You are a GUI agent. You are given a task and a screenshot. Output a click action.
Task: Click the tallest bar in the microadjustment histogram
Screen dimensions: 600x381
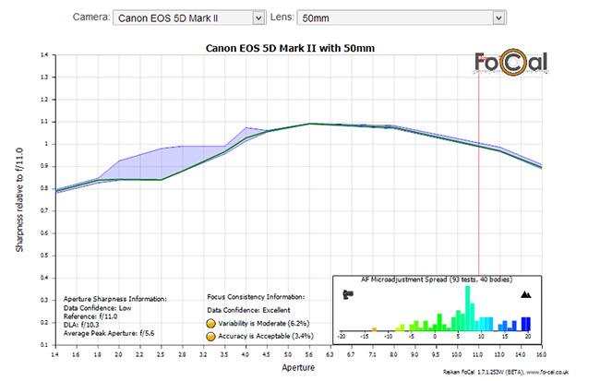[467, 308]
